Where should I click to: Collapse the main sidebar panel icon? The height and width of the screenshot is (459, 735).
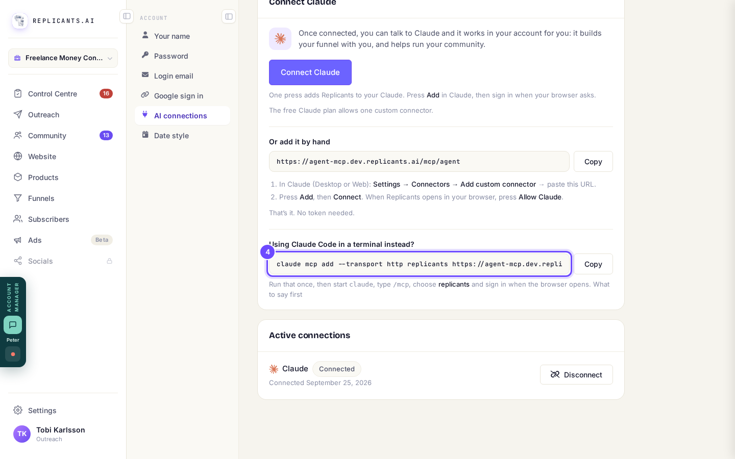[x=127, y=16]
